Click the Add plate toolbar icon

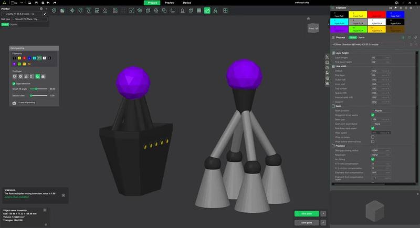point(62,10)
